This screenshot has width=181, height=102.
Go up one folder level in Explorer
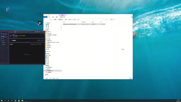50,20
